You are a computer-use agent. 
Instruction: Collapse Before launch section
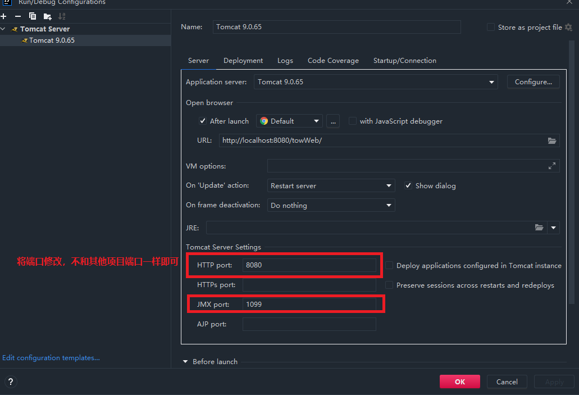[185, 362]
